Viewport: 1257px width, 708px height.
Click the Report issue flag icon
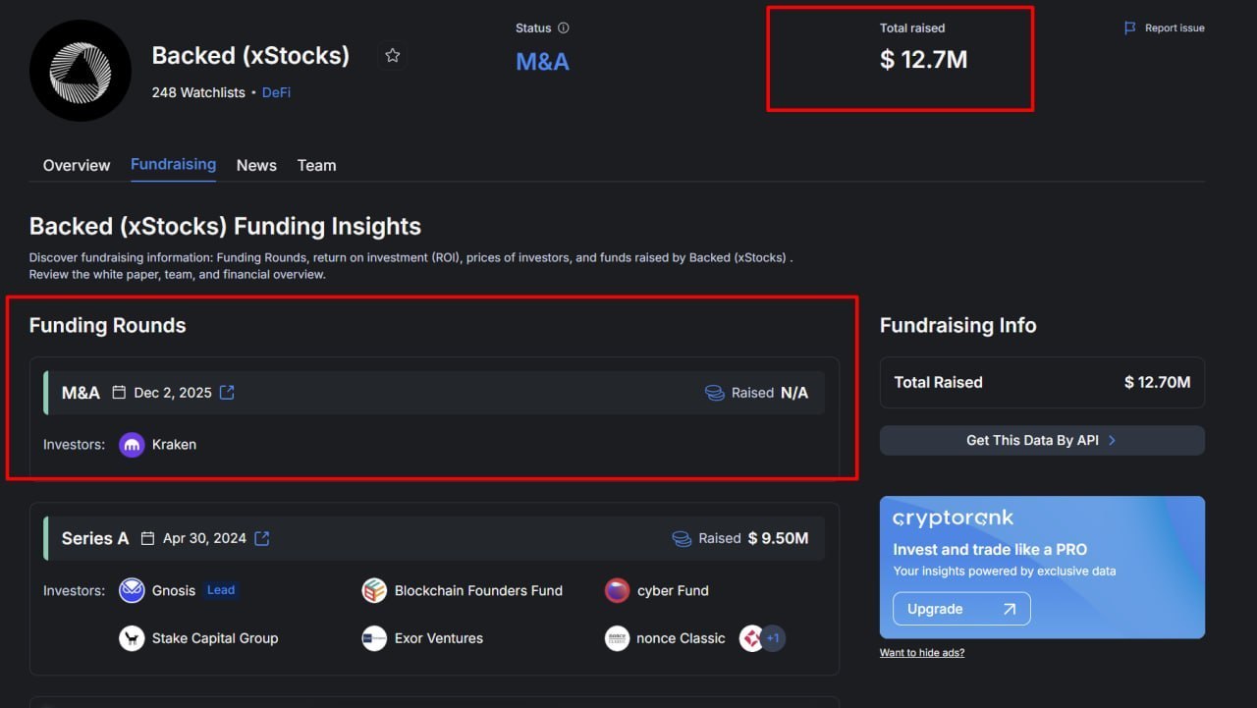pyautogui.click(x=1129, y=28)
